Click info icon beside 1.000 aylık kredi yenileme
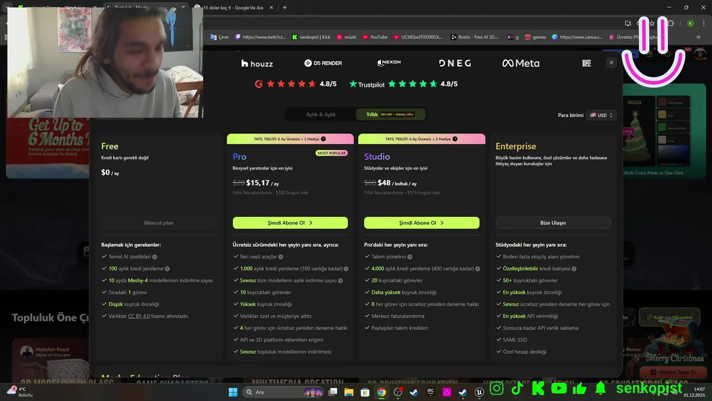The width and height of the screenshot is (712, 401). (x=346, y=268)
